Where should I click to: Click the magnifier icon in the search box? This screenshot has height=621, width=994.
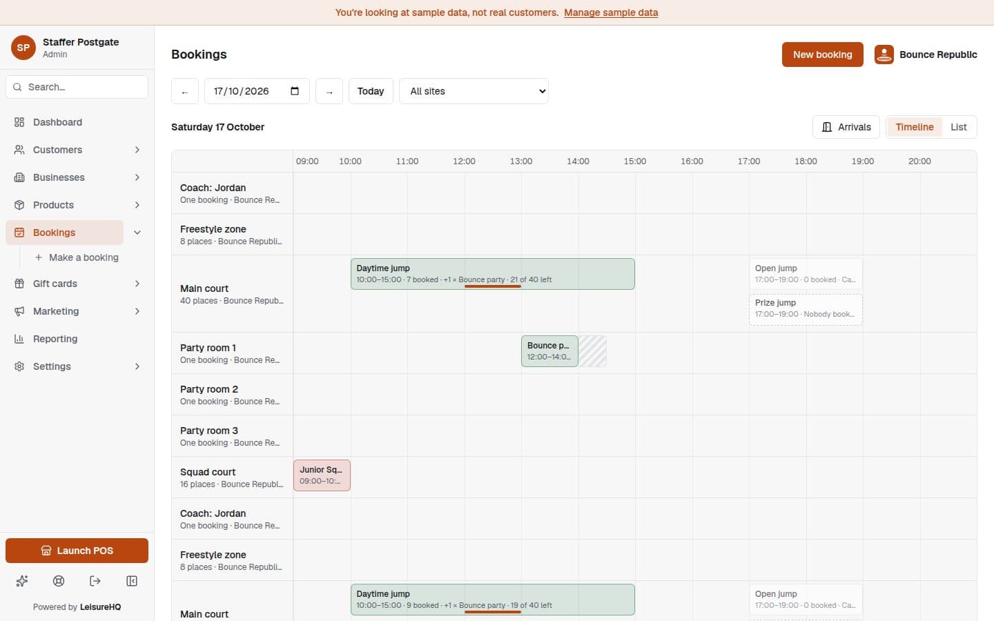point(17,87)
